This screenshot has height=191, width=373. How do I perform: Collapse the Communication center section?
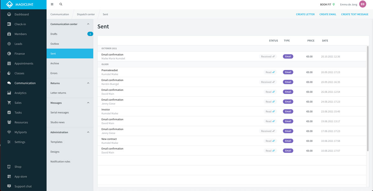click(x=88, y=24)
